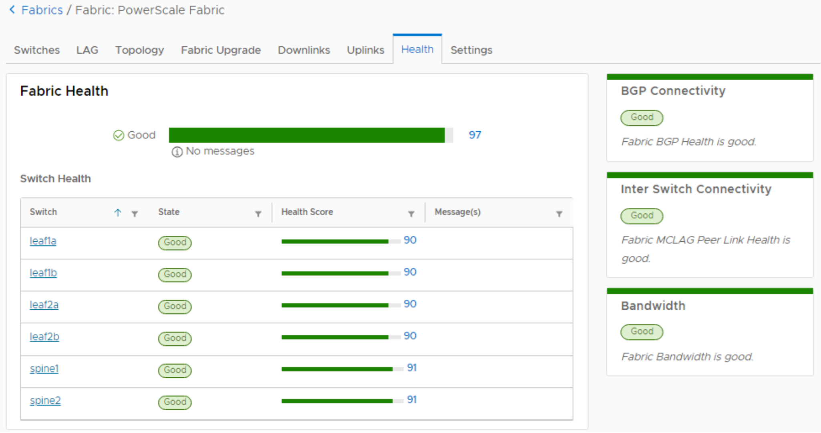Click the Good checkmark icon for Fabric Health
This screenshot has height=433, width=821.
click(x=119, y=136)
